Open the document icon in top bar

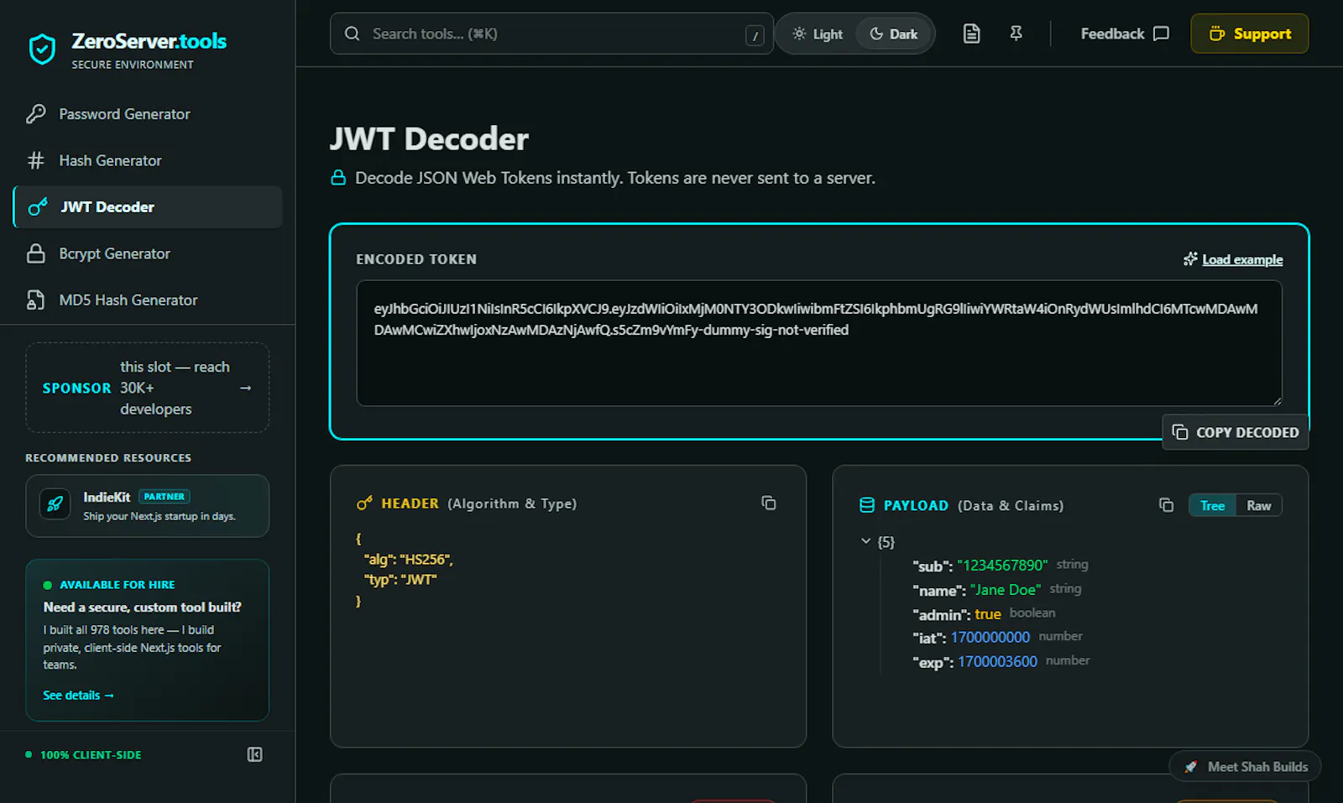point(971,34)
